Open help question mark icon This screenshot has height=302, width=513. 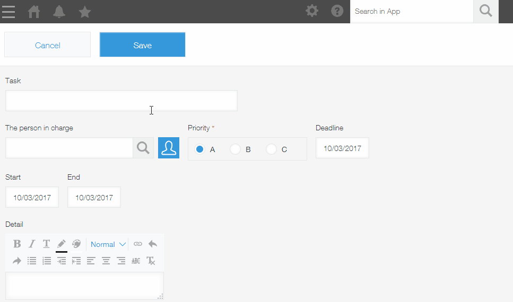pos(337,11)
